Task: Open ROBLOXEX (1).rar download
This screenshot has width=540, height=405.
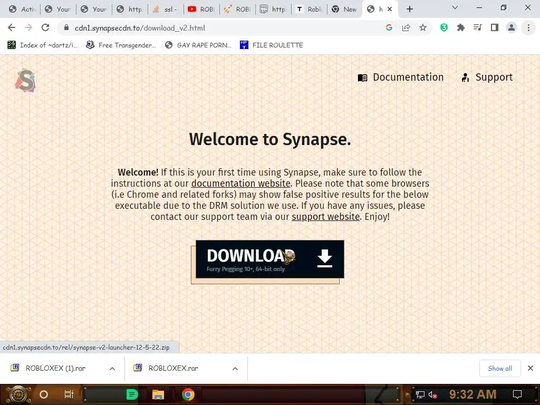Action: (55, 368)
